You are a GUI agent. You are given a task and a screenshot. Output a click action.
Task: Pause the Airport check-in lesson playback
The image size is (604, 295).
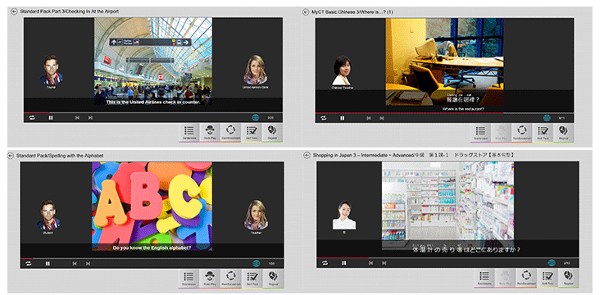pos(51,118)
